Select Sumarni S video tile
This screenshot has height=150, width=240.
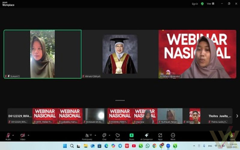(x=43, y=54)
